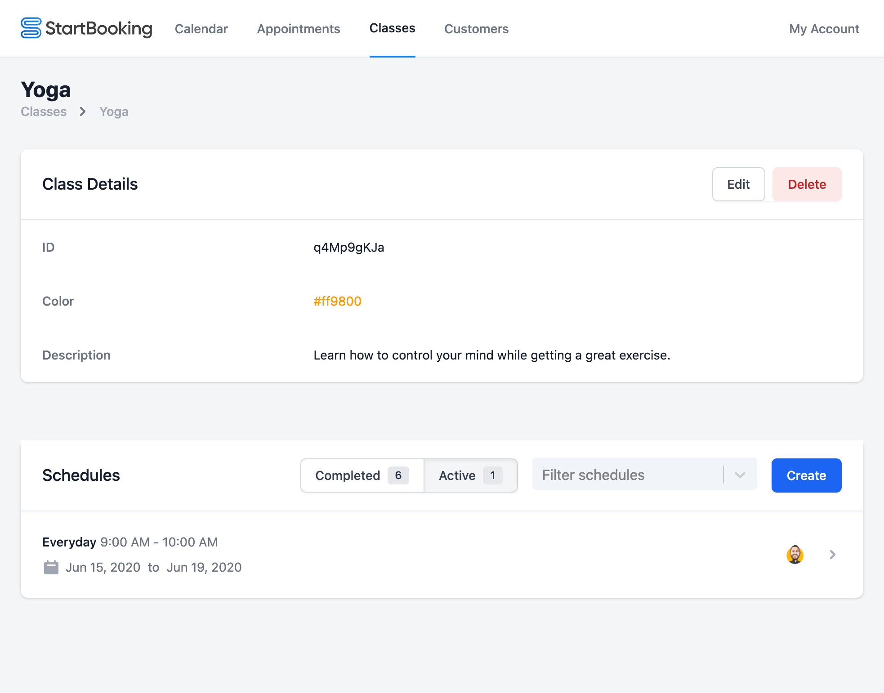The height and width of the screenshot is (693, 884).
Task: Edit the Yoga class details
Action: click(738, 184)
